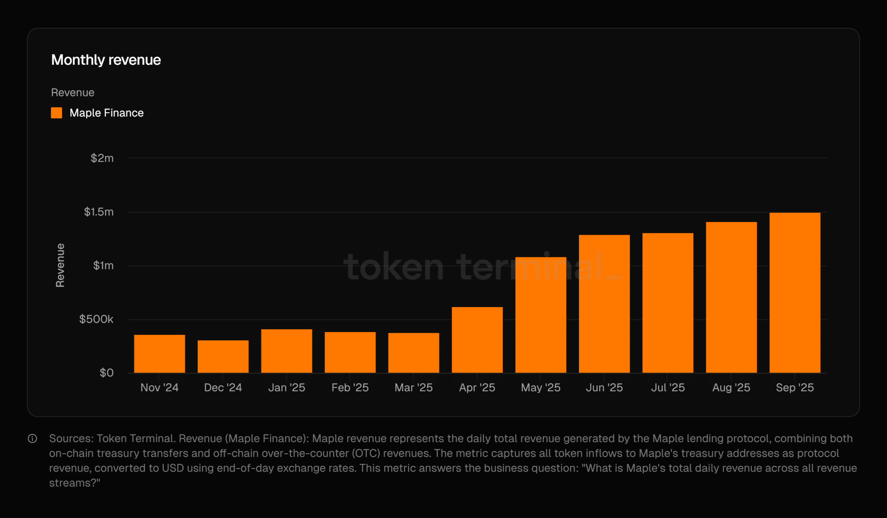Click the Monthly revenue chart title

click(x=106, y=60)
